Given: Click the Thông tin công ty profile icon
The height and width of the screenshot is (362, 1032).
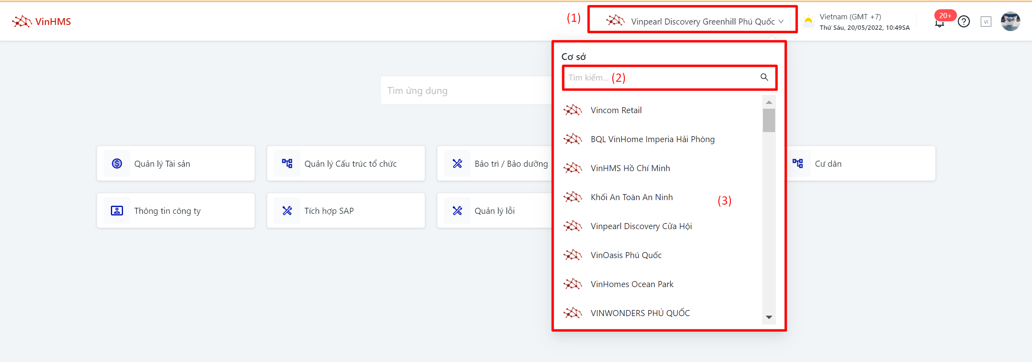Looking at the screenshot, I should (x=117, y=211).
